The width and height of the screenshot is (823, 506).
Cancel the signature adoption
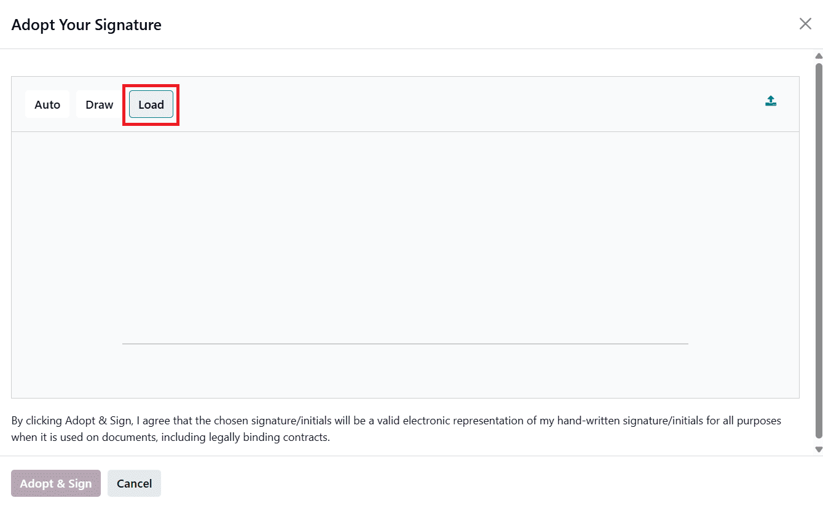(134, 483)
